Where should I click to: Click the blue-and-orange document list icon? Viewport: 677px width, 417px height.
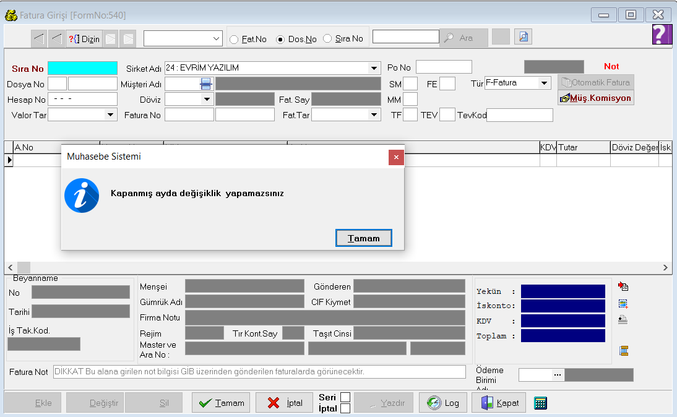[623, 351]
